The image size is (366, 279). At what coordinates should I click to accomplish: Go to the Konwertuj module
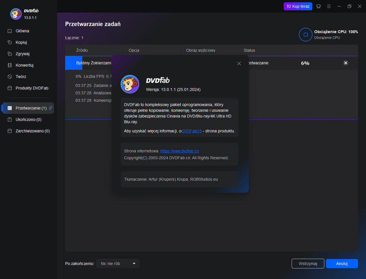click(x=24, y=65)
